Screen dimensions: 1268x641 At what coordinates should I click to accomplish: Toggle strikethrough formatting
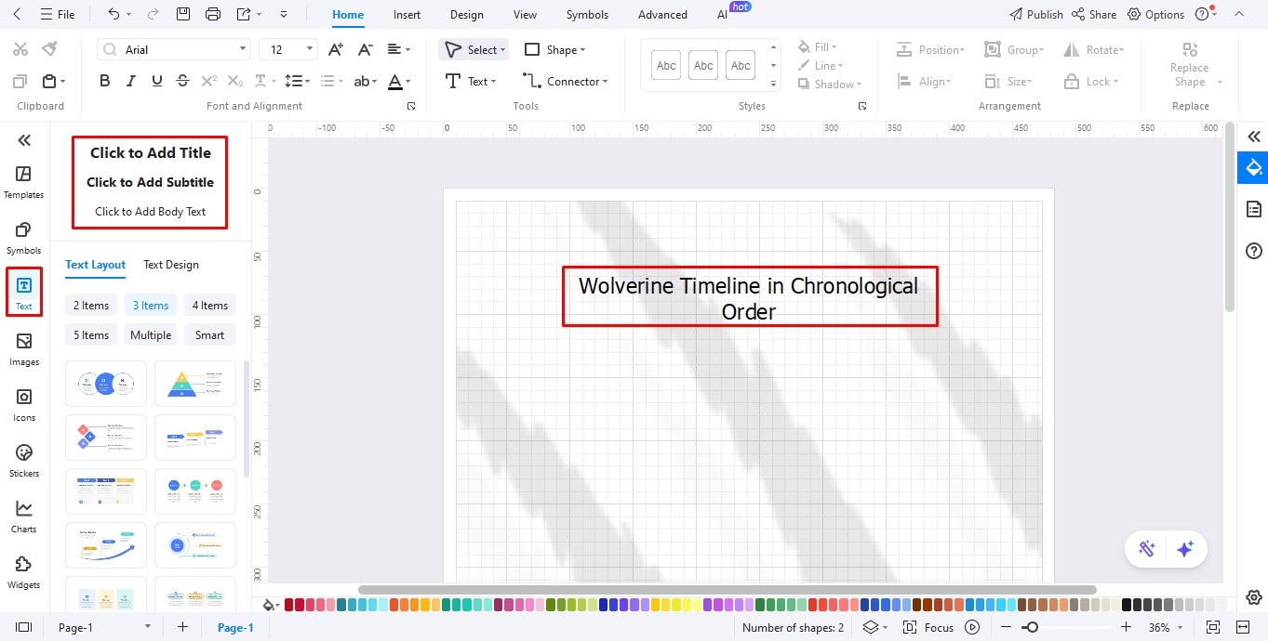point(182,81)
